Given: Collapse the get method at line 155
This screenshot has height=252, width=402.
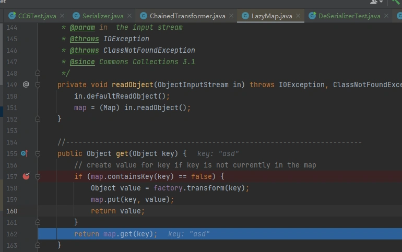Looking at the screenshot, I should click(x=38, y=153).
